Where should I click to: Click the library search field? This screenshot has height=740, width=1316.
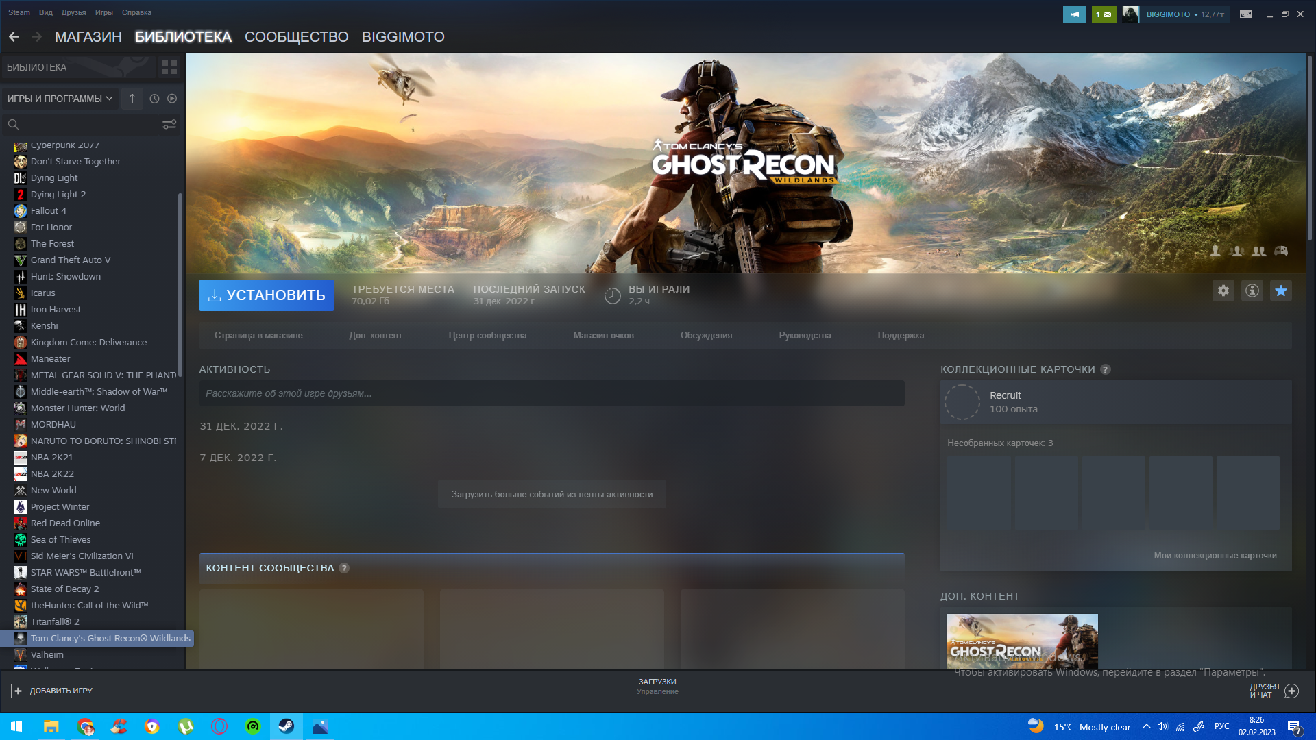coord(89,125)
